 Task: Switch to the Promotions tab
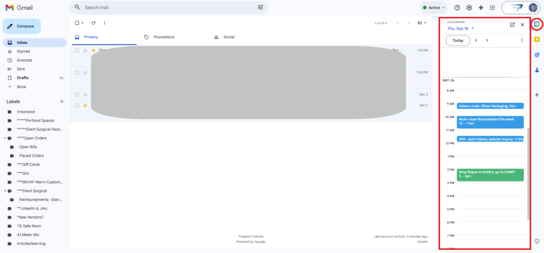(x=164, y=37)
